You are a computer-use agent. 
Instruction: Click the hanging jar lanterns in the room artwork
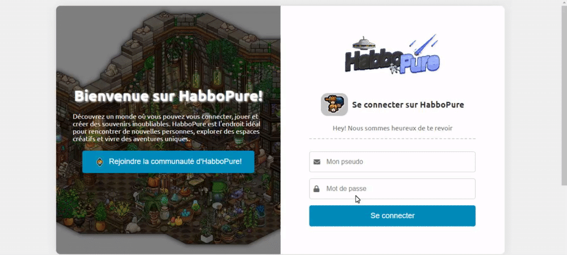pyautogui.click(x=207, y=79)
